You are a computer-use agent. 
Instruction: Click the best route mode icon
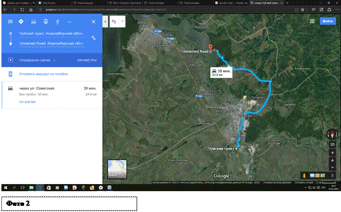pos(21,22)
